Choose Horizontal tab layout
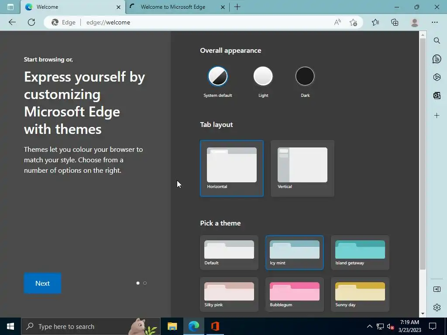 (x=232, y=168)
